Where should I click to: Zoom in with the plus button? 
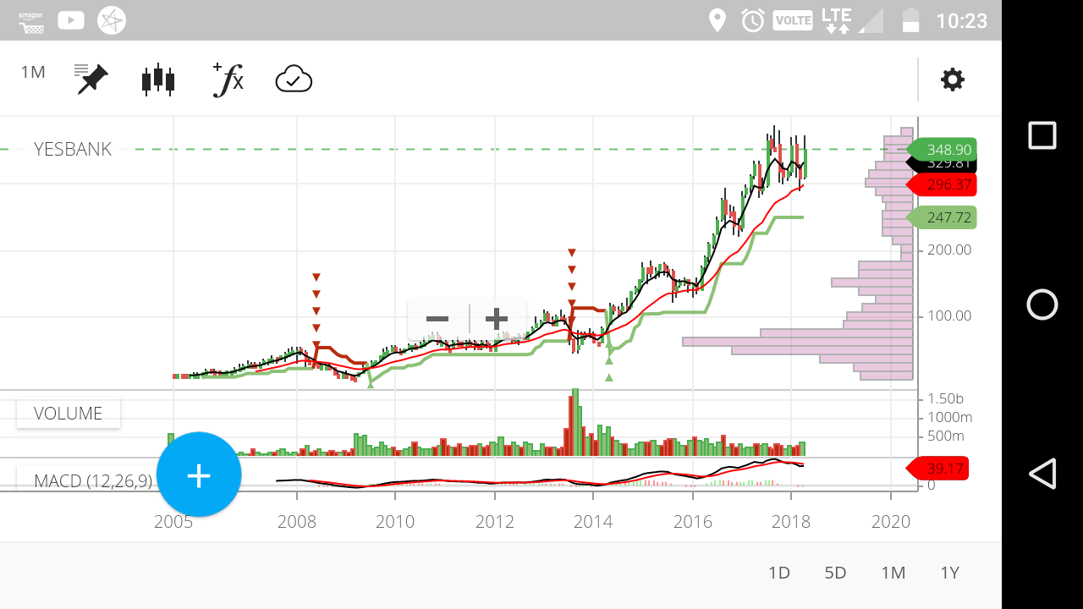click(497, 319)
